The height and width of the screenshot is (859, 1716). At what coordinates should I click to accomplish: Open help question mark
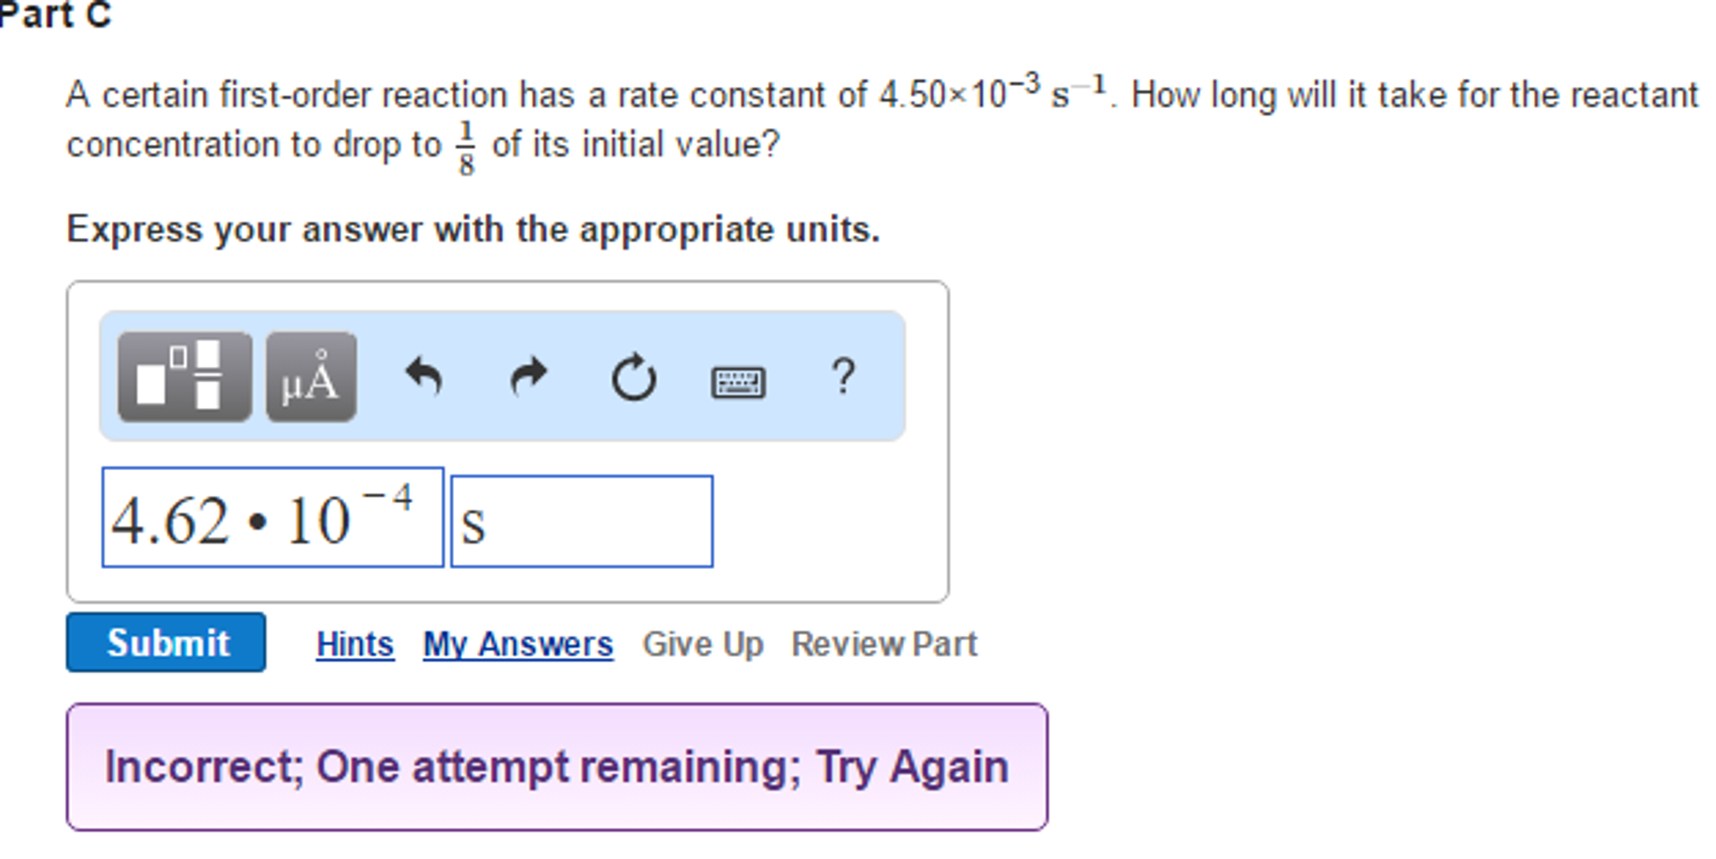843,377
